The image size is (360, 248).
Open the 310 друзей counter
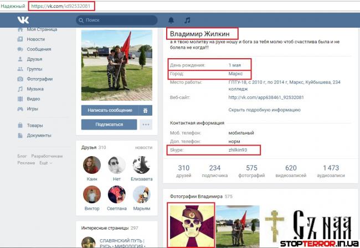point(184,171)
